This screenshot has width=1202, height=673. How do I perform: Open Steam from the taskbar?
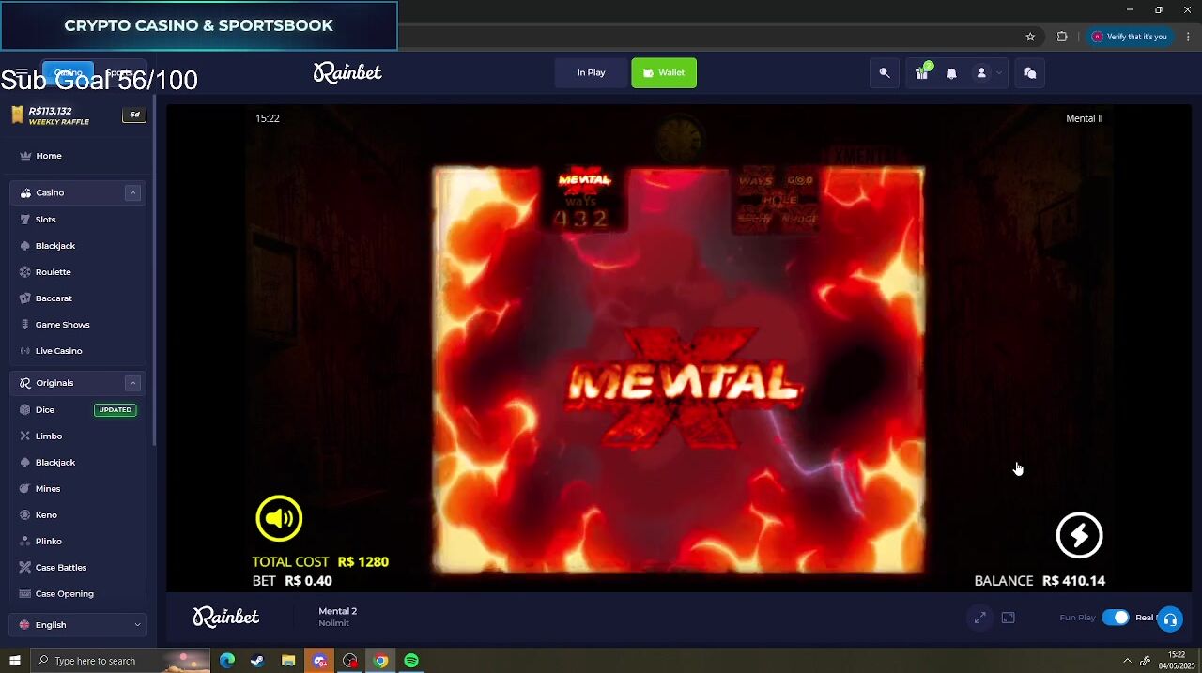click(257, 661)
